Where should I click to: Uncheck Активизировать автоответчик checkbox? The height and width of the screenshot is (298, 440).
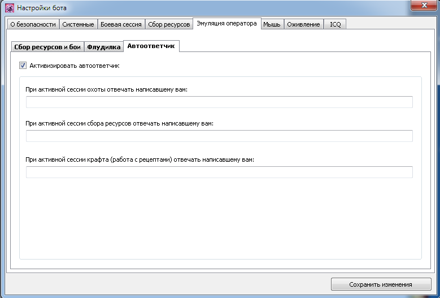click(x=23, y=66)
